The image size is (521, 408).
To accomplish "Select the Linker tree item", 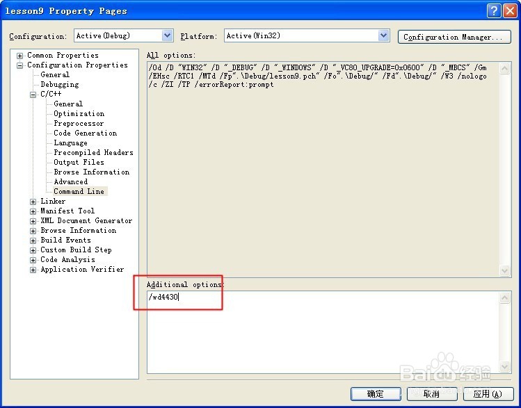I will coord(53,201).
